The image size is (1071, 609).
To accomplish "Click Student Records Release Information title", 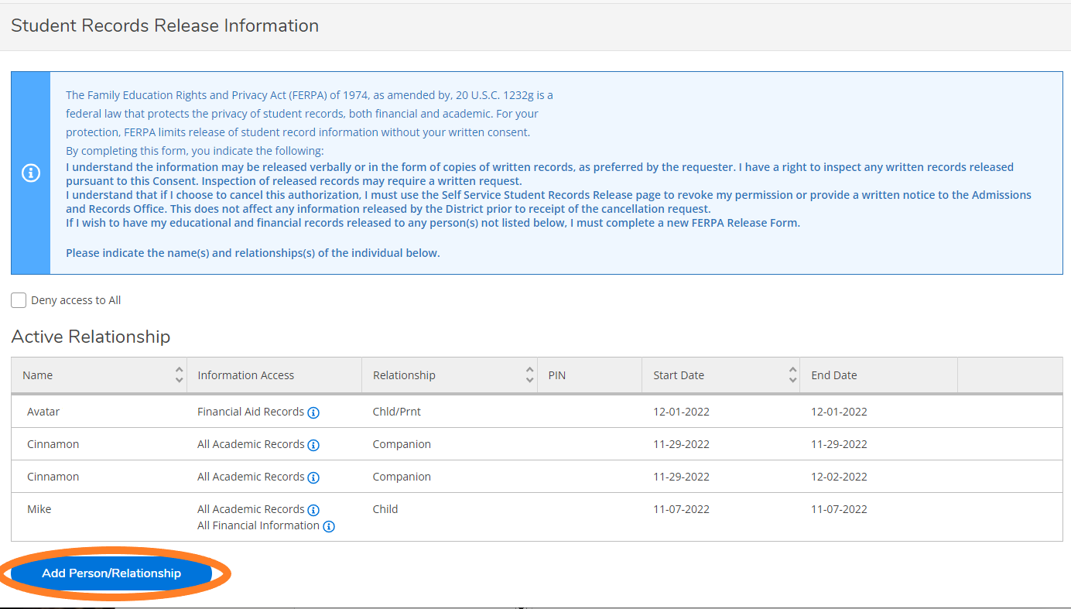I will pyautogui.click(x=165, y=26).
